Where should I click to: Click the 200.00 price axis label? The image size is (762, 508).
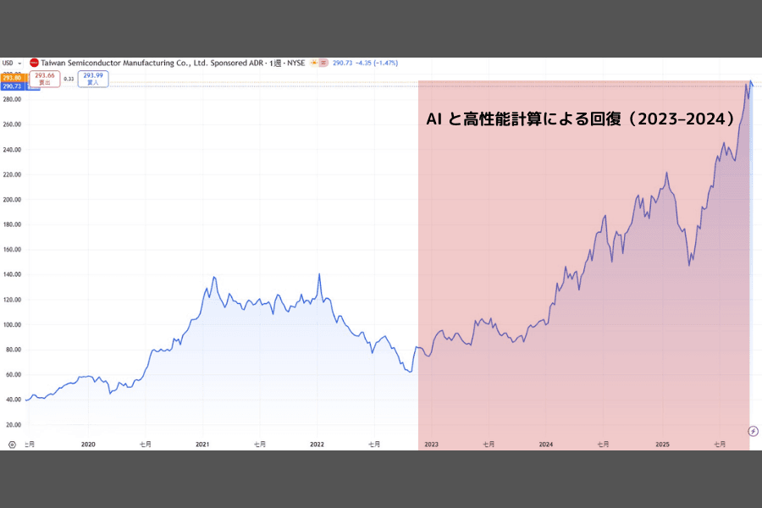(x=12, y=200)
